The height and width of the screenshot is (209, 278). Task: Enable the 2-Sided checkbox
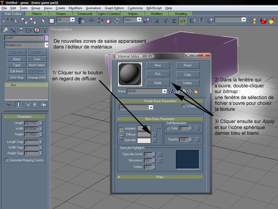pos(184,106)
